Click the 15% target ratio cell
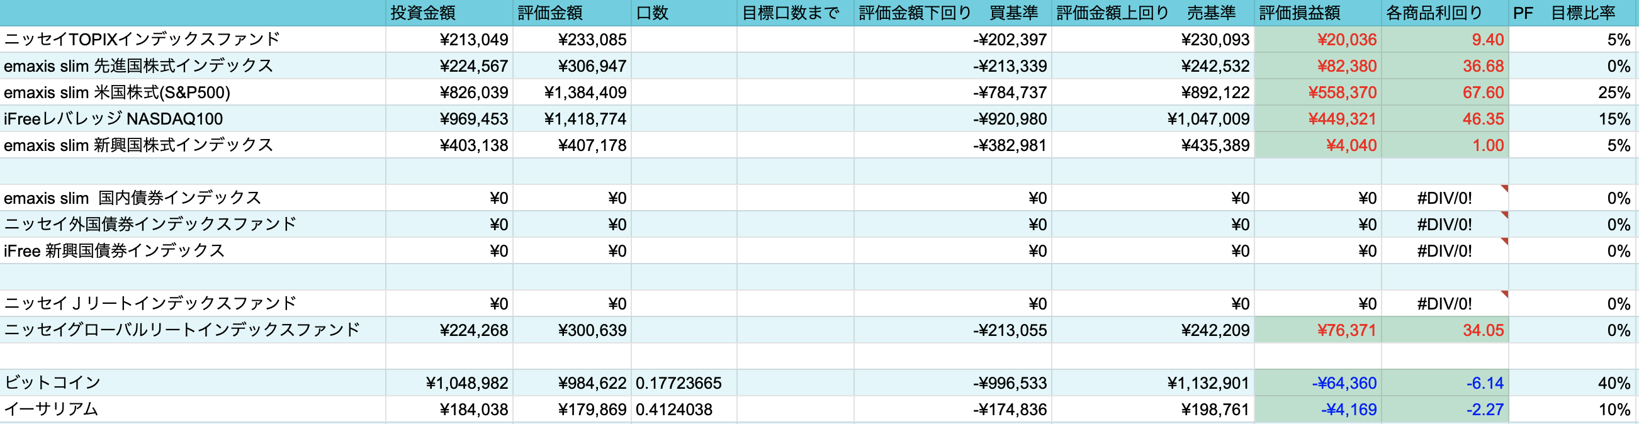The image size is (1639, 424). (x=1574, y=119)
